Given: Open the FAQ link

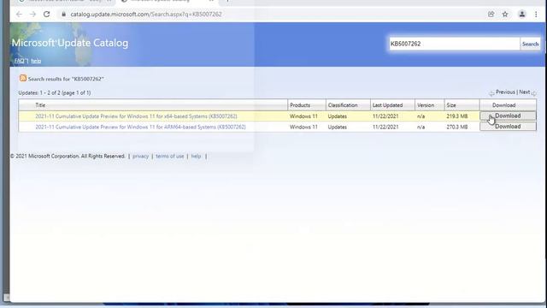Looking at the screenshot, I should point(19,61).
